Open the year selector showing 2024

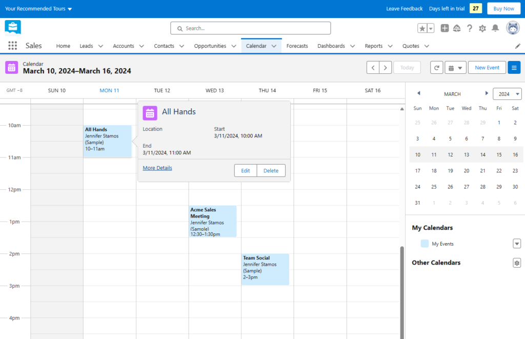pyautogui.click(x=507, y=94)
